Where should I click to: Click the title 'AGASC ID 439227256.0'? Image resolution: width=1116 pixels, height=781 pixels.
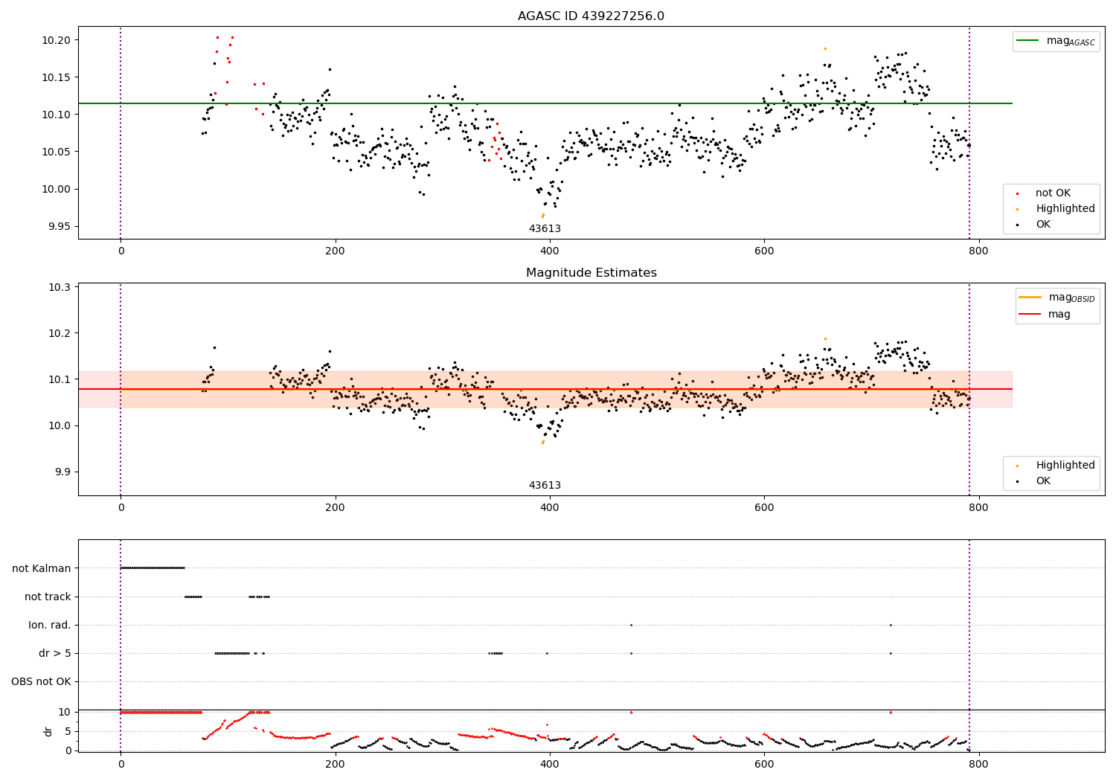pos(591,16)
